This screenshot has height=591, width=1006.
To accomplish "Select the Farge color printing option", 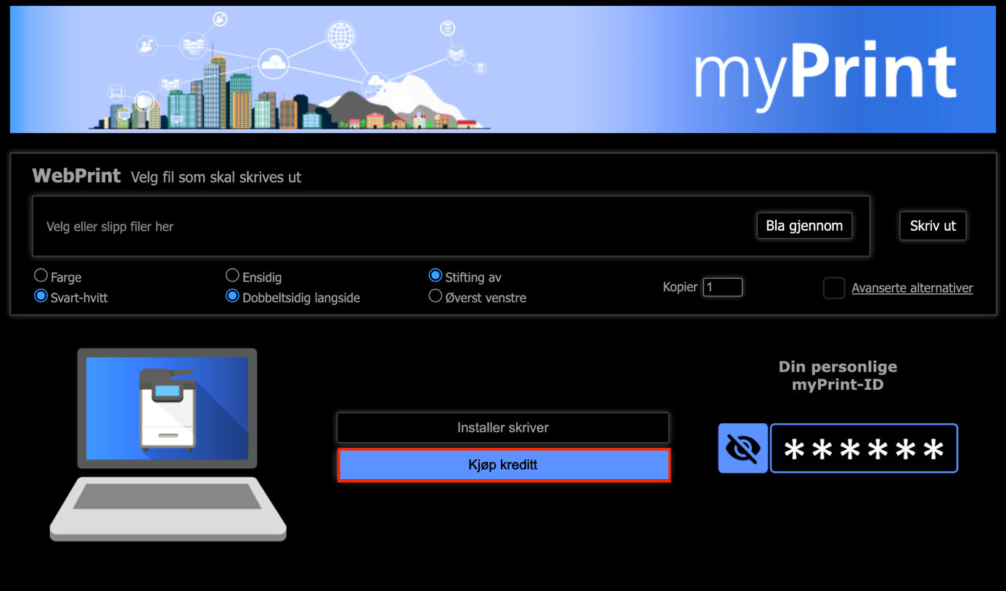I will pos(41,276).
